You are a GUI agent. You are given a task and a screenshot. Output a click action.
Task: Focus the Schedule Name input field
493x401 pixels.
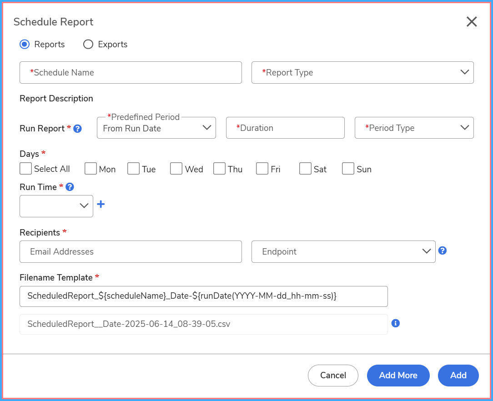[131, 73]
